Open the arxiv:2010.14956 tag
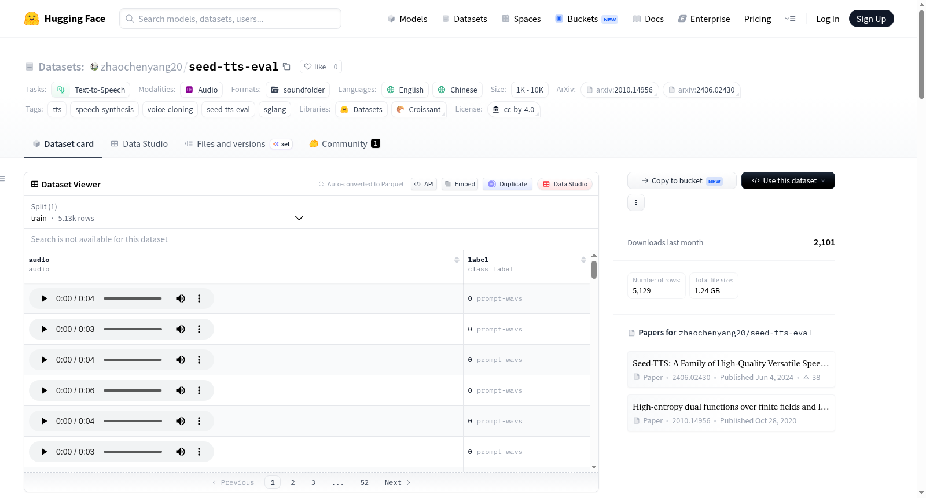926x498 pixels. pyautogui.click(x=620, y=90)
